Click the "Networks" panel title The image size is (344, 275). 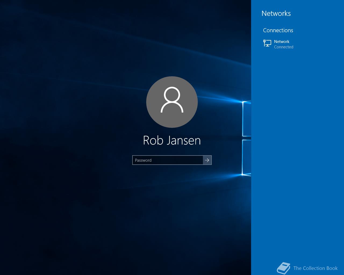(x=276, y=13)
